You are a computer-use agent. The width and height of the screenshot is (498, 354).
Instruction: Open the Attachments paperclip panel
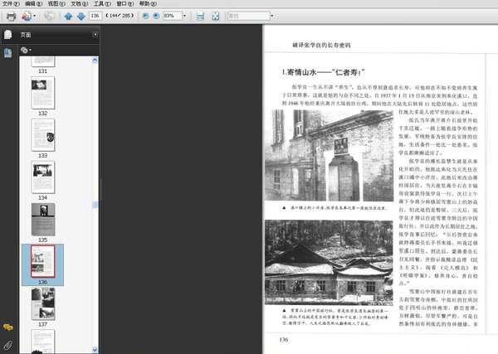point(7,343)
